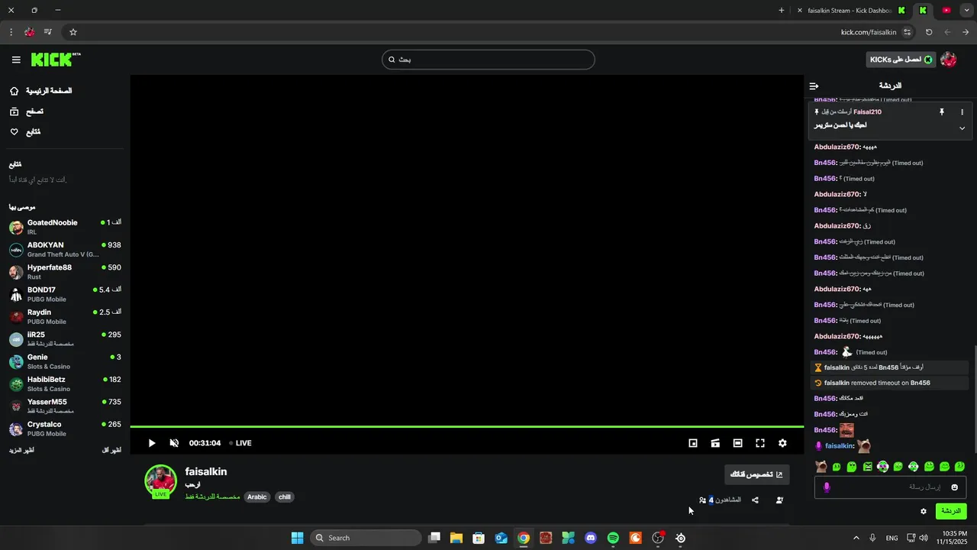Switch to the faisalkin Stream Dashboard tab
The width and height of the screenshot is (977, 550).
point(850,11)
